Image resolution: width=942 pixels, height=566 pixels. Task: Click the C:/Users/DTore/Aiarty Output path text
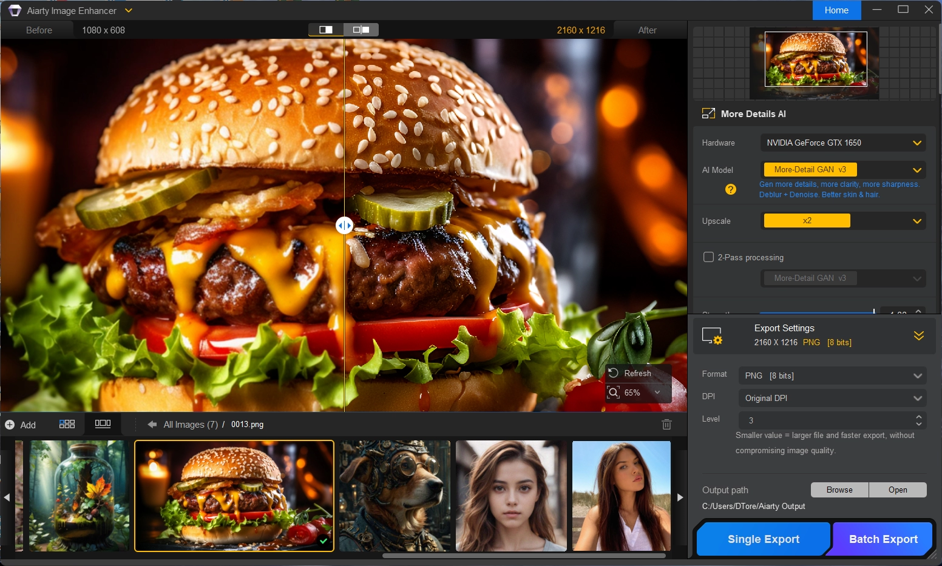click(753, 506)
